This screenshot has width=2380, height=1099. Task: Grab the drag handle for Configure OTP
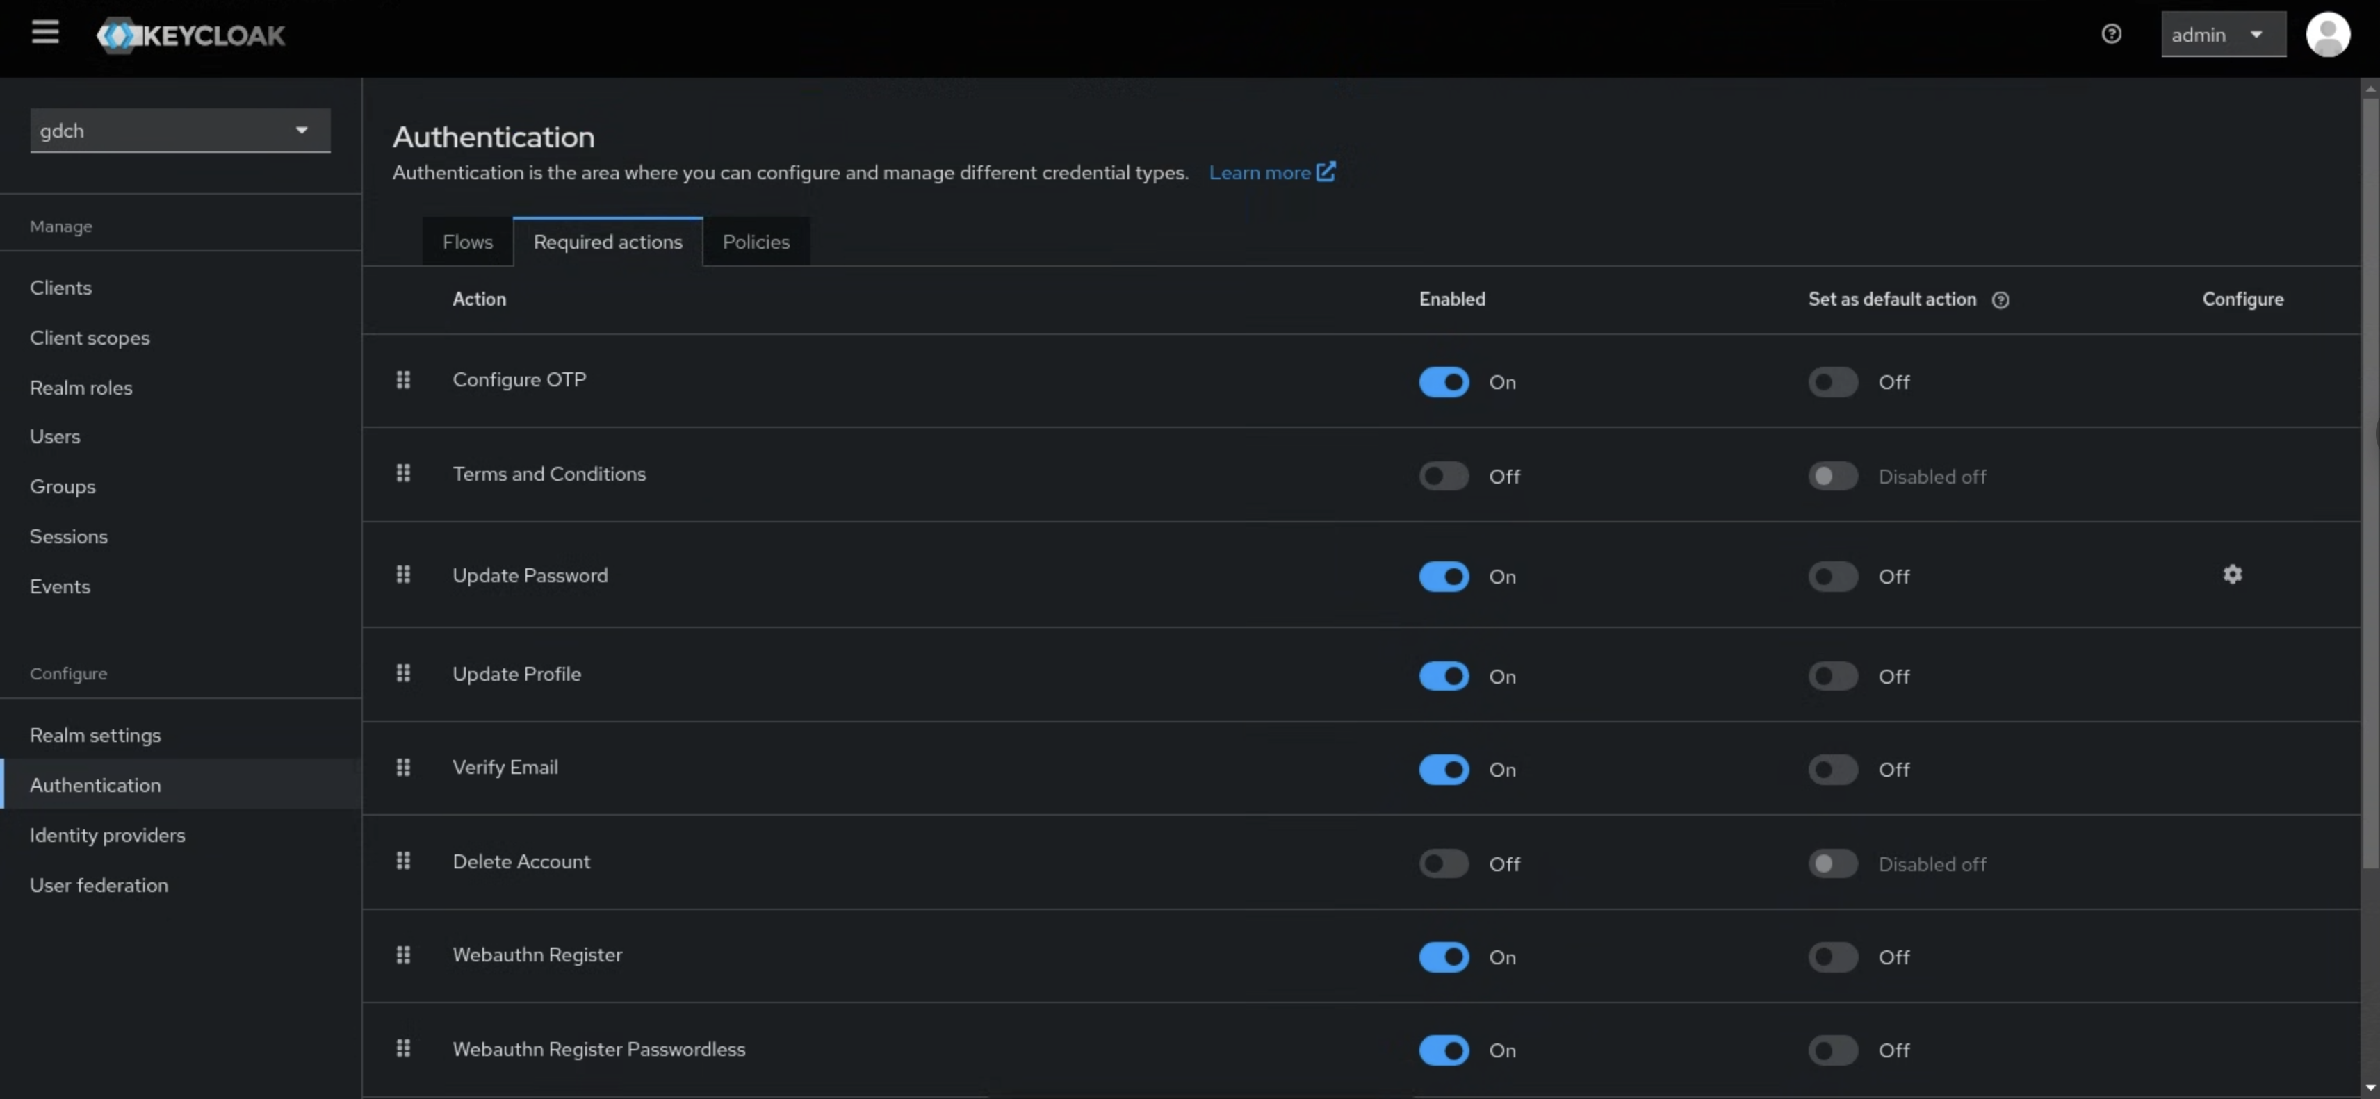click(403, 379)
